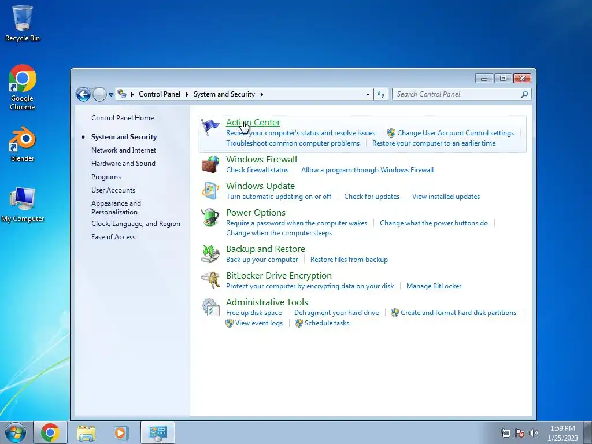The height and width of the screenshot is (444, 592).
Task: Click Change what the power buttons do
Action: tap(434, 223)
